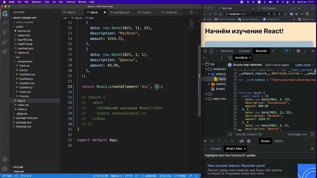Open the macOS Spotlight search icon

tap(283, 2)
